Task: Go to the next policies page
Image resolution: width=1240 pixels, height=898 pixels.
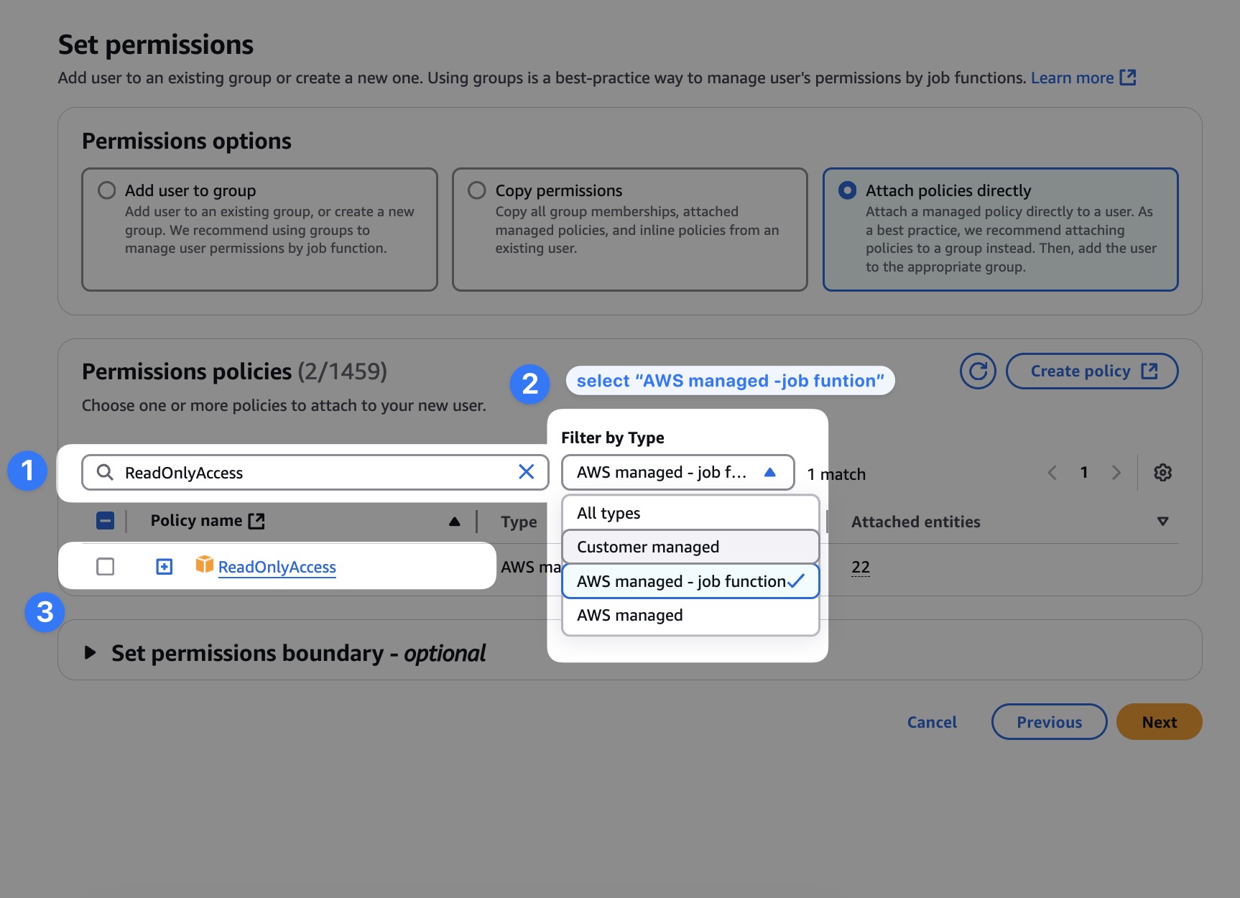Action: click(1116, 473)
